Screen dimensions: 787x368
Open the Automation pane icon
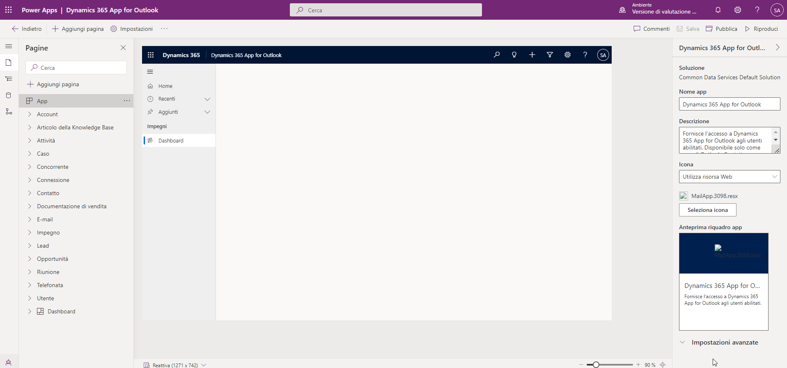click(x=9, y=112)
